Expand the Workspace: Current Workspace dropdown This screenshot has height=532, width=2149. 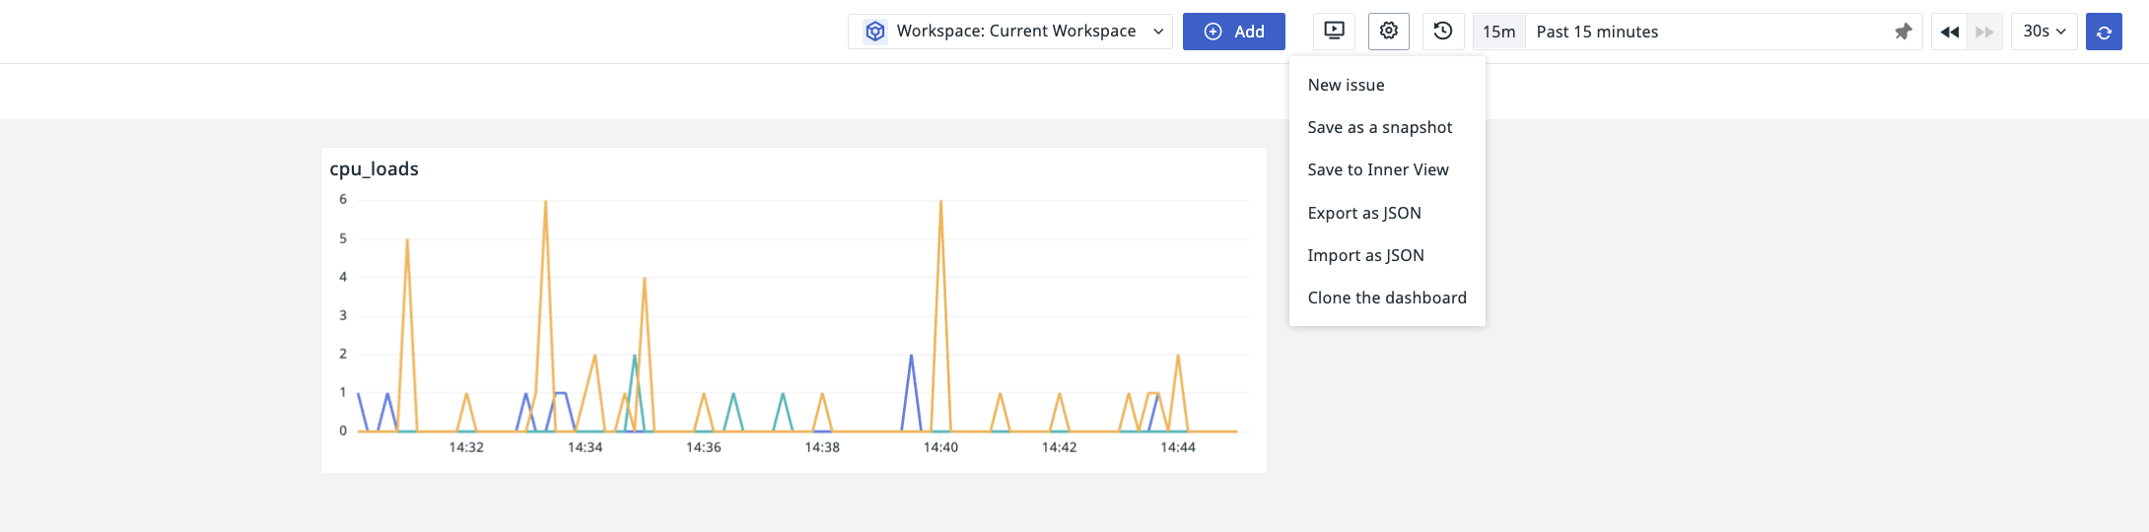pyautogui.click(x=1010, y=32)
